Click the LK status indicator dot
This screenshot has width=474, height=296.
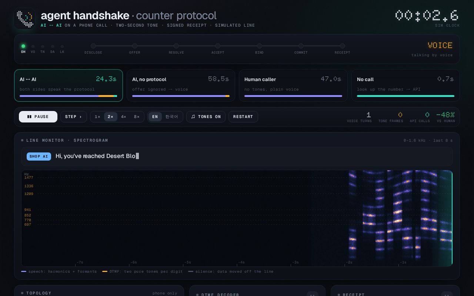(62, 47)
